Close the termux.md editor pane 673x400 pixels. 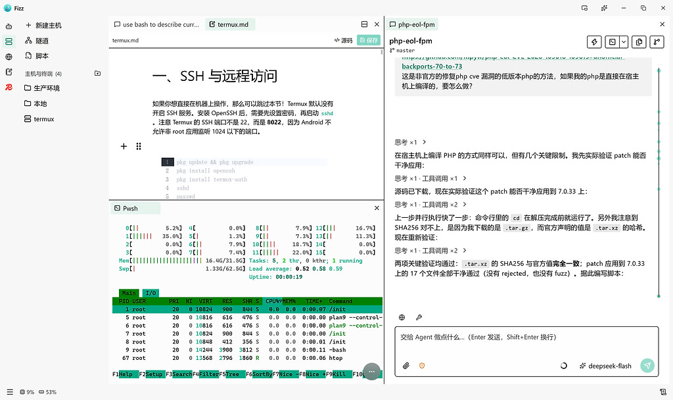[377, 24]
